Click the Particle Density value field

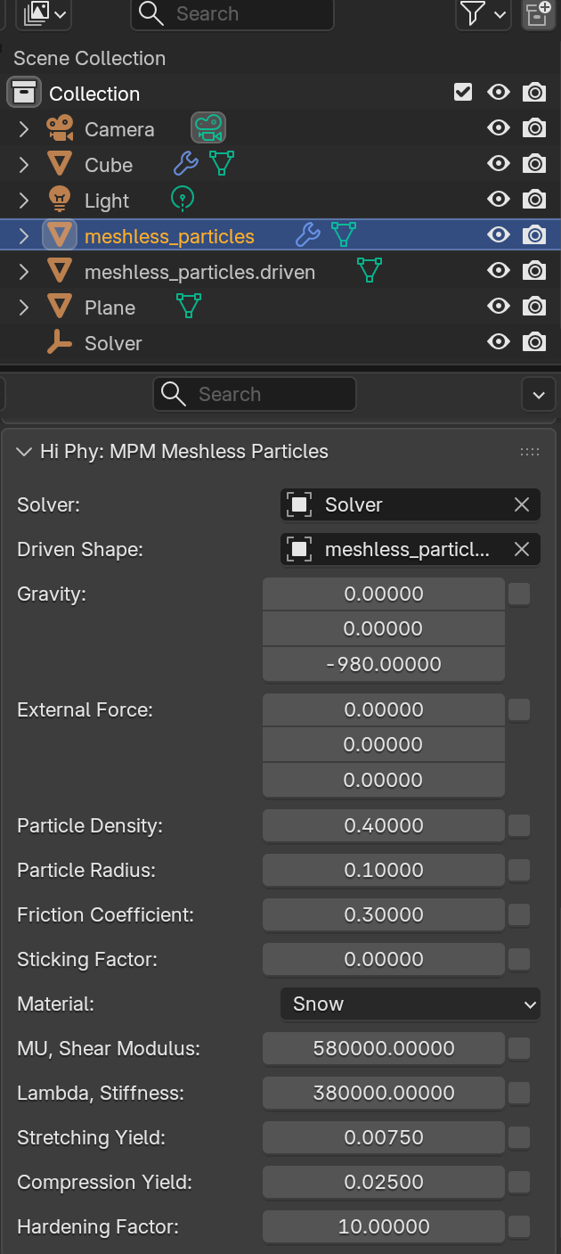384,825
